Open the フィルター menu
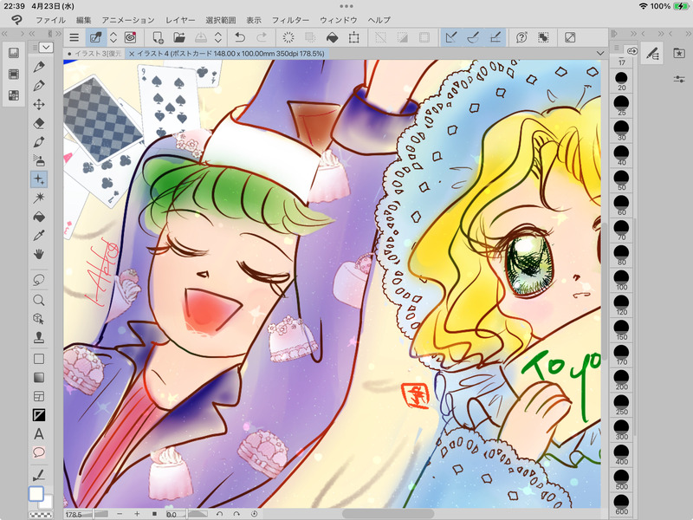 pos(289,19)
